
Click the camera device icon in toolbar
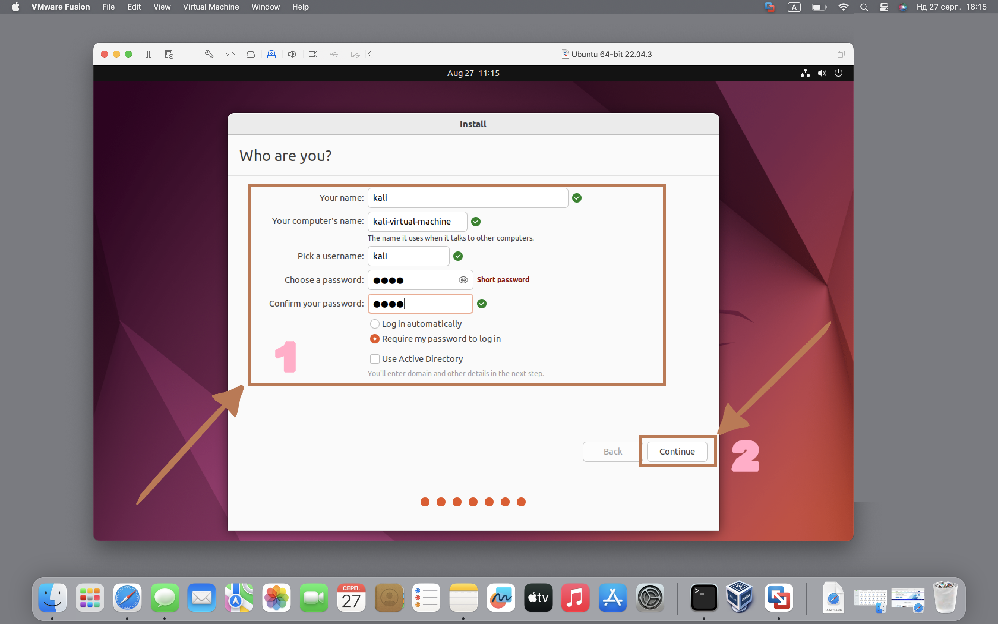(x=313, y=54)
